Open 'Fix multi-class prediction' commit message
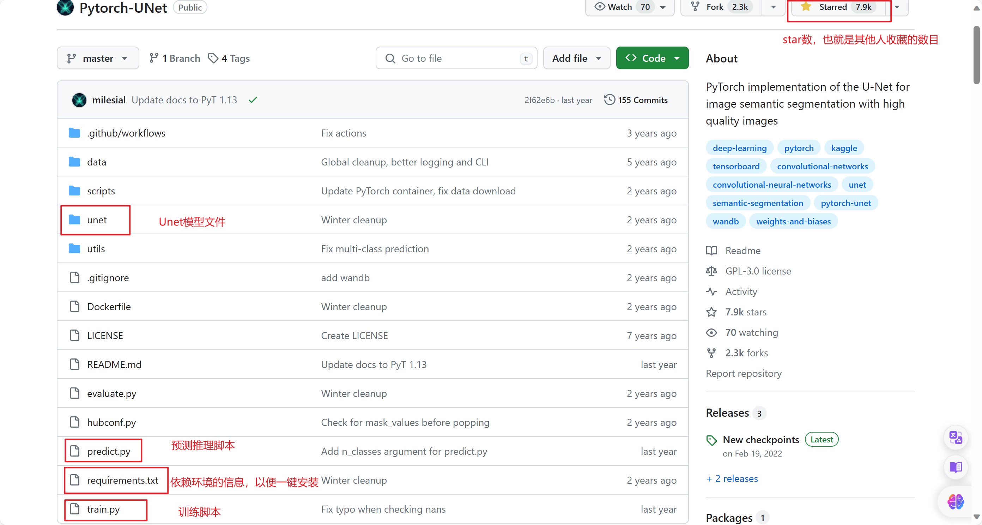 375,249
